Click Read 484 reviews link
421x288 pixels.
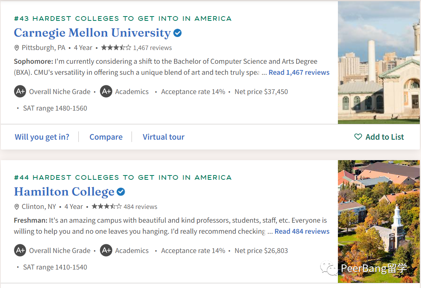pyautogui.click(x=302, y=231)
